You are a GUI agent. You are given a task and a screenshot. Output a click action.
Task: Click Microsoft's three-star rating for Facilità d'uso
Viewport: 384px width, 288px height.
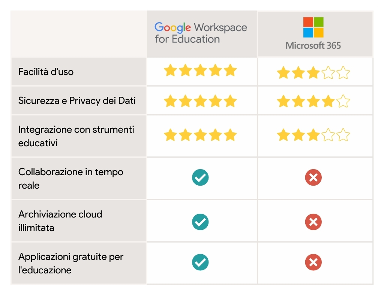click(313, 72)
